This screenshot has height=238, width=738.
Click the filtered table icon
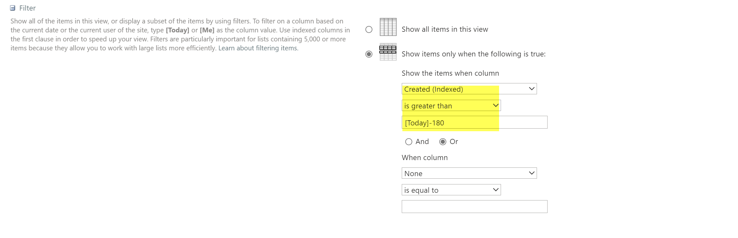pyautogui.click(x=388, y=52)
